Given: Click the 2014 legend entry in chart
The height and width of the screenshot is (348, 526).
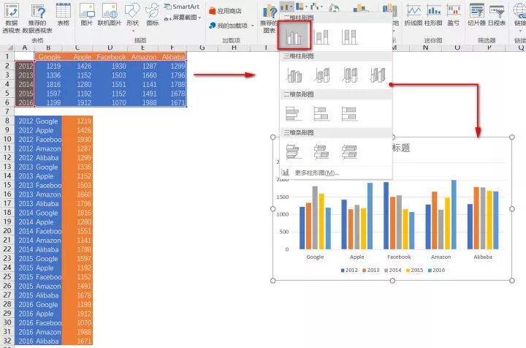Looking at the screenshot, I should pos(393,271).
